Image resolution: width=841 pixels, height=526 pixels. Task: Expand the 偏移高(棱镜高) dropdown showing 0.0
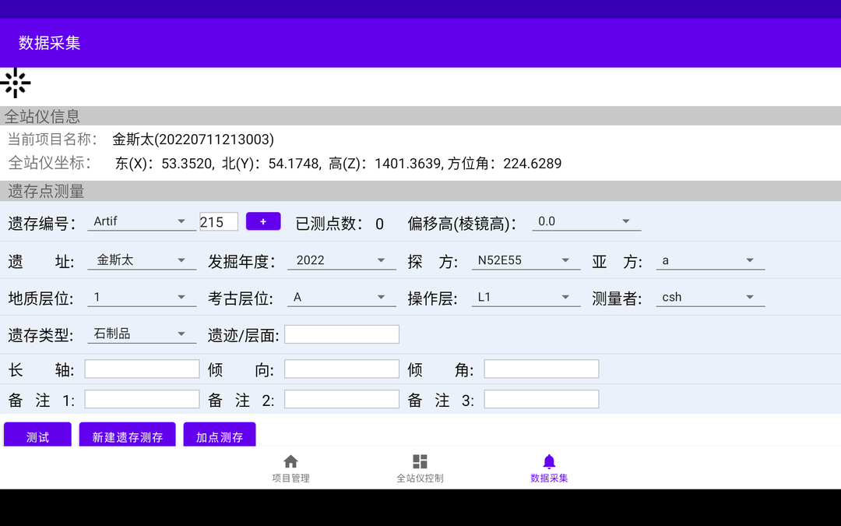click(x=586, y=221)
